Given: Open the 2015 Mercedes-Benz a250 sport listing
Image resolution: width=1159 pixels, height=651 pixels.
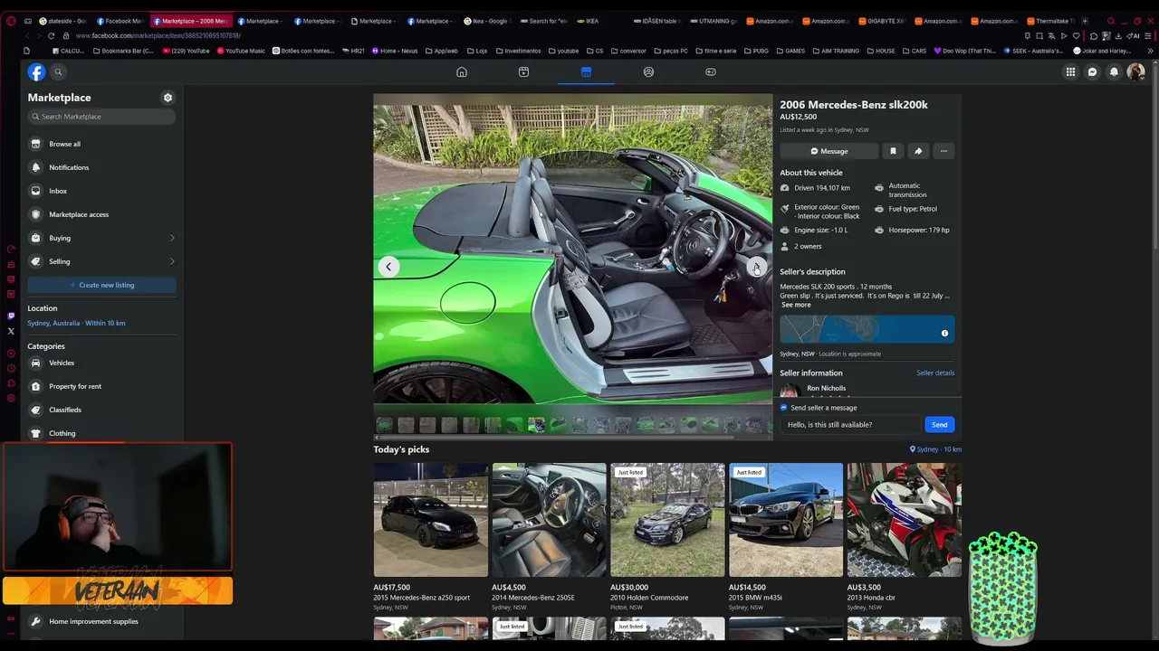Looking at the screenshot, I should pyautogui.click(x=431, y=537).
